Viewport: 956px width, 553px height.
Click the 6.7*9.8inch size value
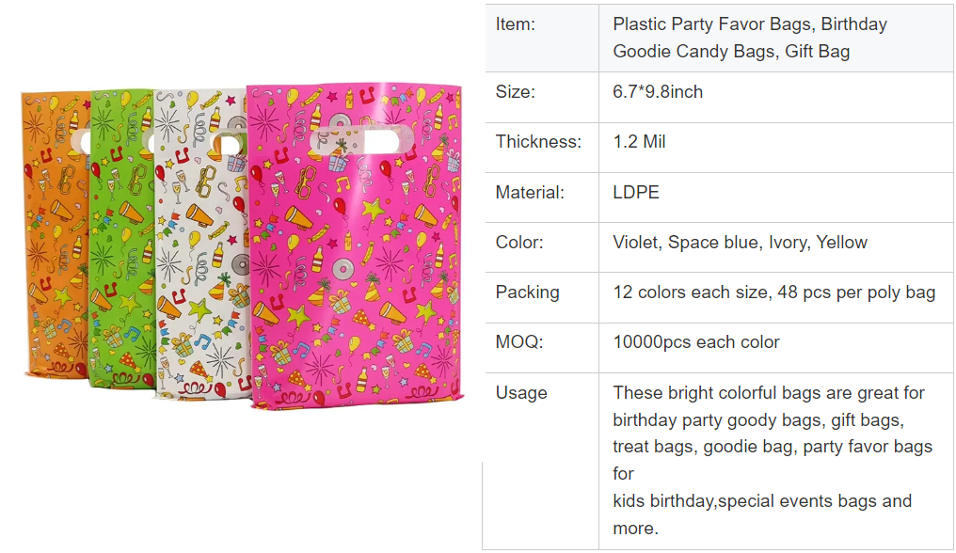[658, 92]
